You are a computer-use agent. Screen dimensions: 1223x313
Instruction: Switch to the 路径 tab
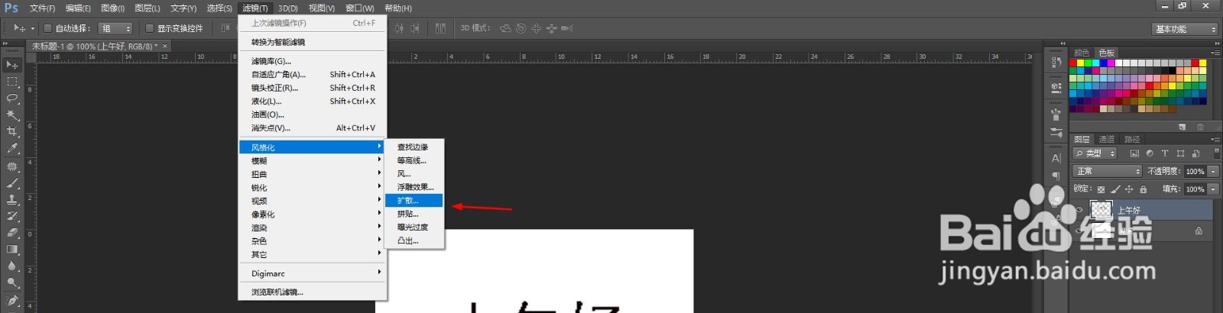coord(1132,139)
